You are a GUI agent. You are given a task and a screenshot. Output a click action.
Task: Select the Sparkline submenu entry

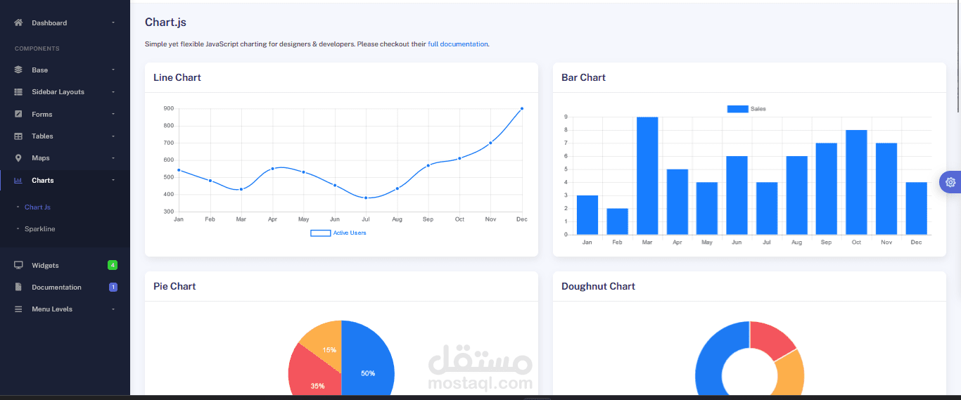(40, 229)
